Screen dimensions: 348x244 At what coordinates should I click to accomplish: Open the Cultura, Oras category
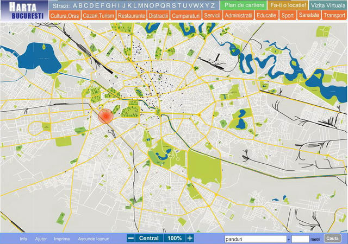[65, 16]
